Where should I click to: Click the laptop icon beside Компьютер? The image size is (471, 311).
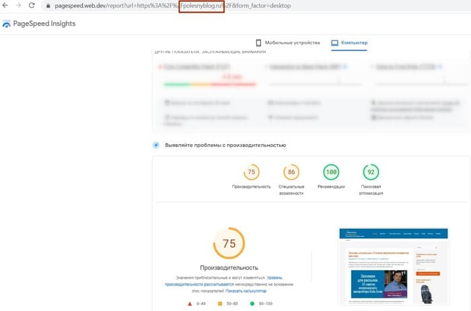click(x=334, y=43)
